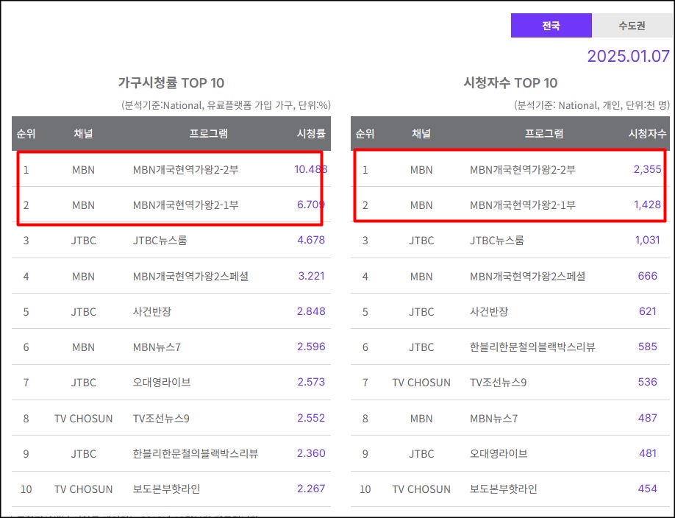Click JTBC뉴스룸 in viewers table

(497, 241)
